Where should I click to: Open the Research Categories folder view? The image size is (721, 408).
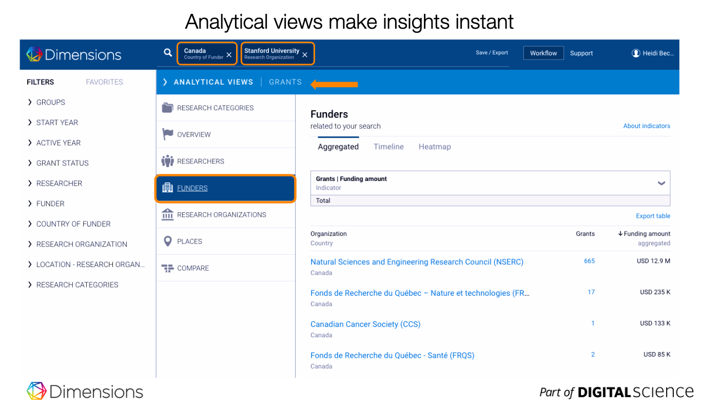(167, 108)
